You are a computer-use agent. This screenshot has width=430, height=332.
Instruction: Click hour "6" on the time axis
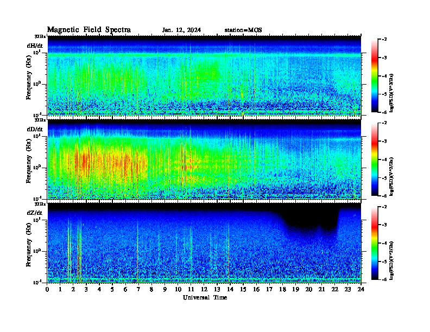point(125,289)
